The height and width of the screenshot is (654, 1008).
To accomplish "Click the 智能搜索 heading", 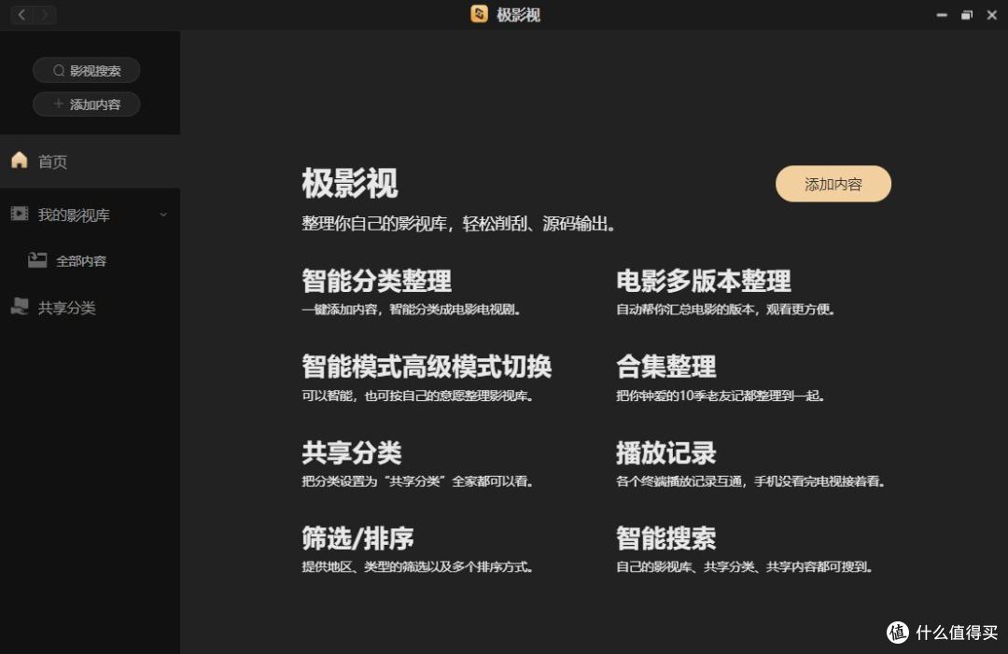I will click(666, 538).
